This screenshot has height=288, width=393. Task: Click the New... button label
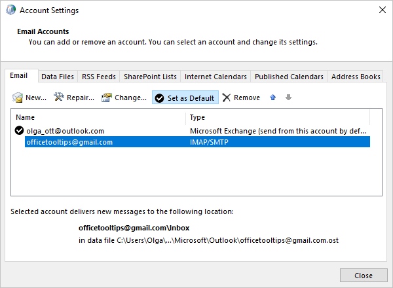pyautogui.click(x=36, y=98)
